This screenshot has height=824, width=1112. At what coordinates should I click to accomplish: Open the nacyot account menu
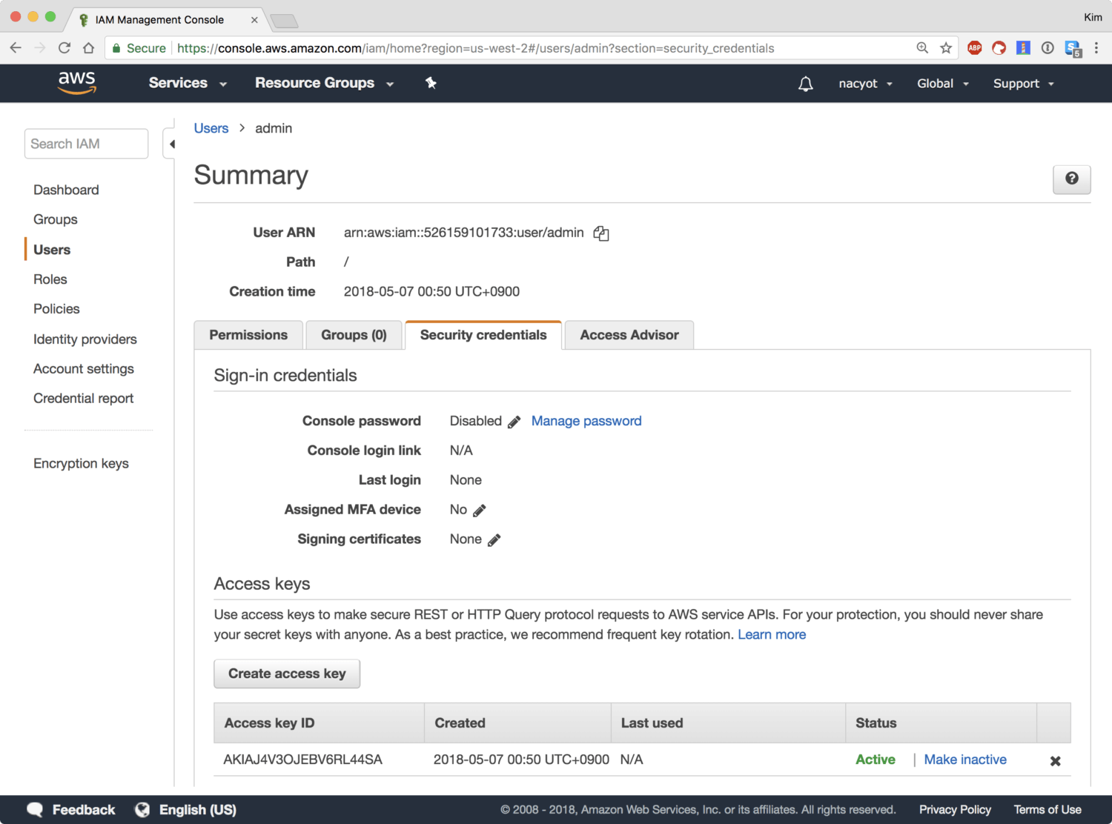pyautogui.click(x=864, y=84)
